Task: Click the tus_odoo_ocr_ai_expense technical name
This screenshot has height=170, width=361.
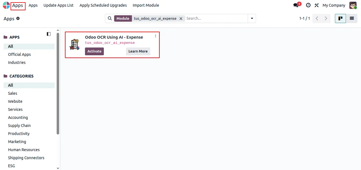Action: [x=110, y=43]
